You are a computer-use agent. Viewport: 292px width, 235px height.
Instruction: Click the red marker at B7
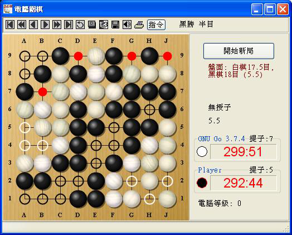point(42,92)
